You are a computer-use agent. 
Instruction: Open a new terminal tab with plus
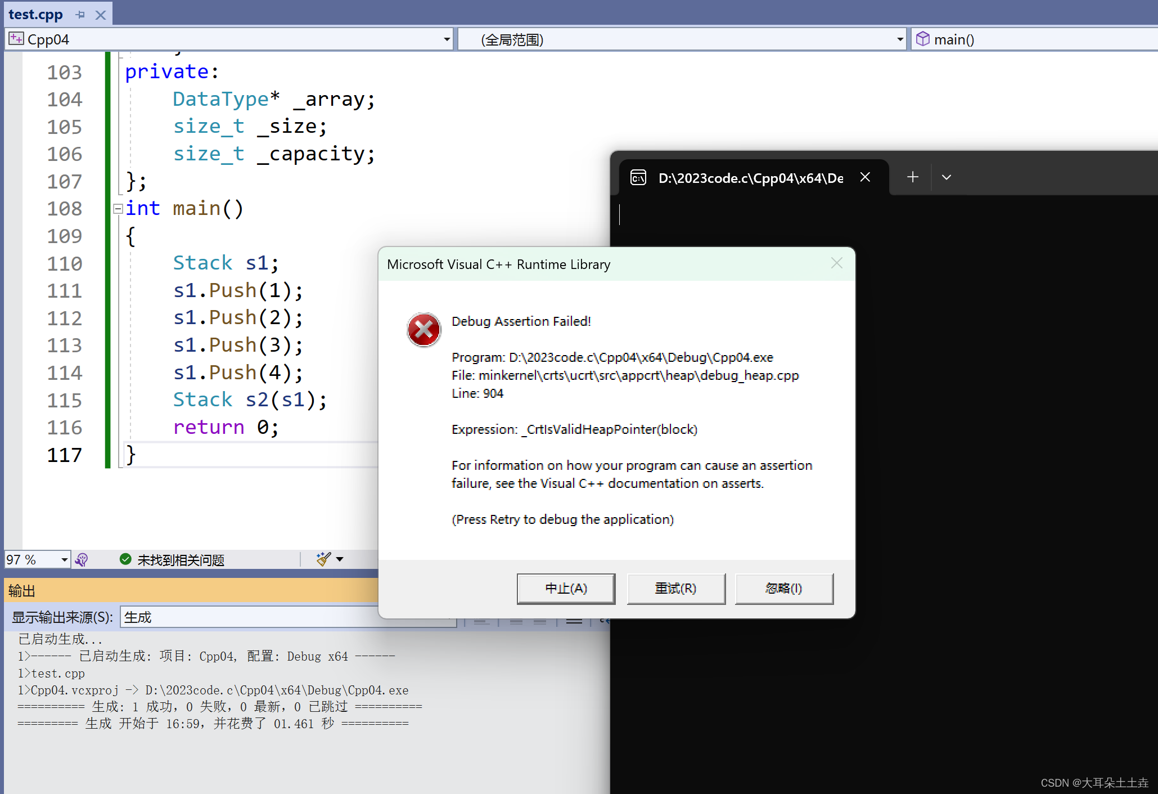point(913,177)
